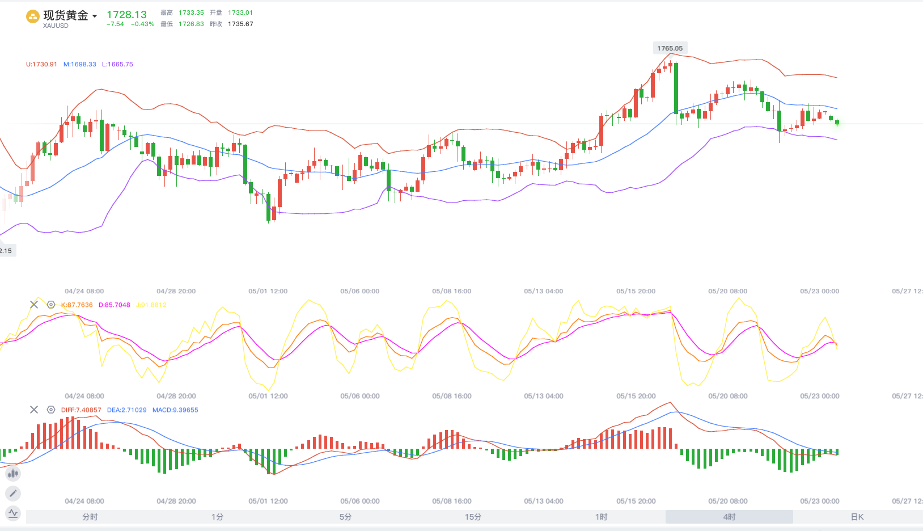The image size is (923, 531).
Task: Click the J:91.8812 indicator value
Action: [x=151, y=305]
